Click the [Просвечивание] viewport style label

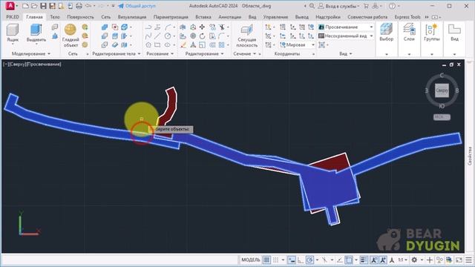(x=45, y=65)
